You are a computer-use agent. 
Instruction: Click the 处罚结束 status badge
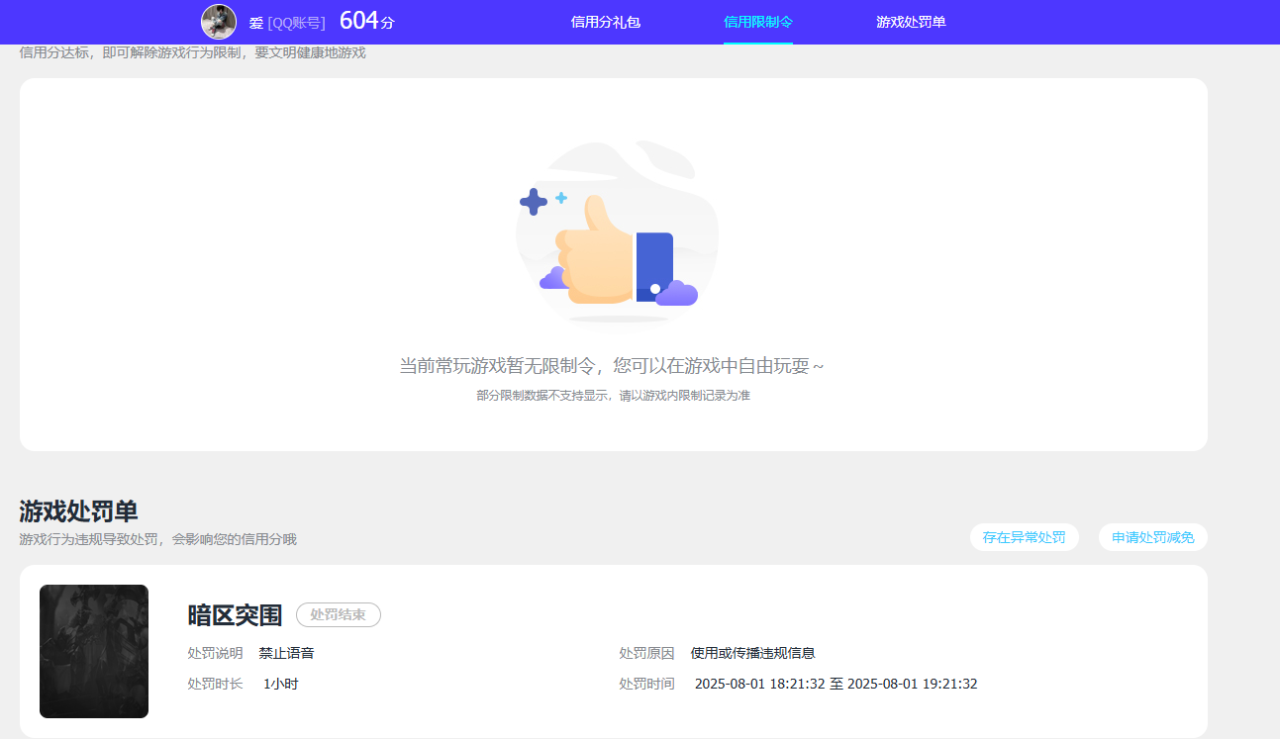339,615
